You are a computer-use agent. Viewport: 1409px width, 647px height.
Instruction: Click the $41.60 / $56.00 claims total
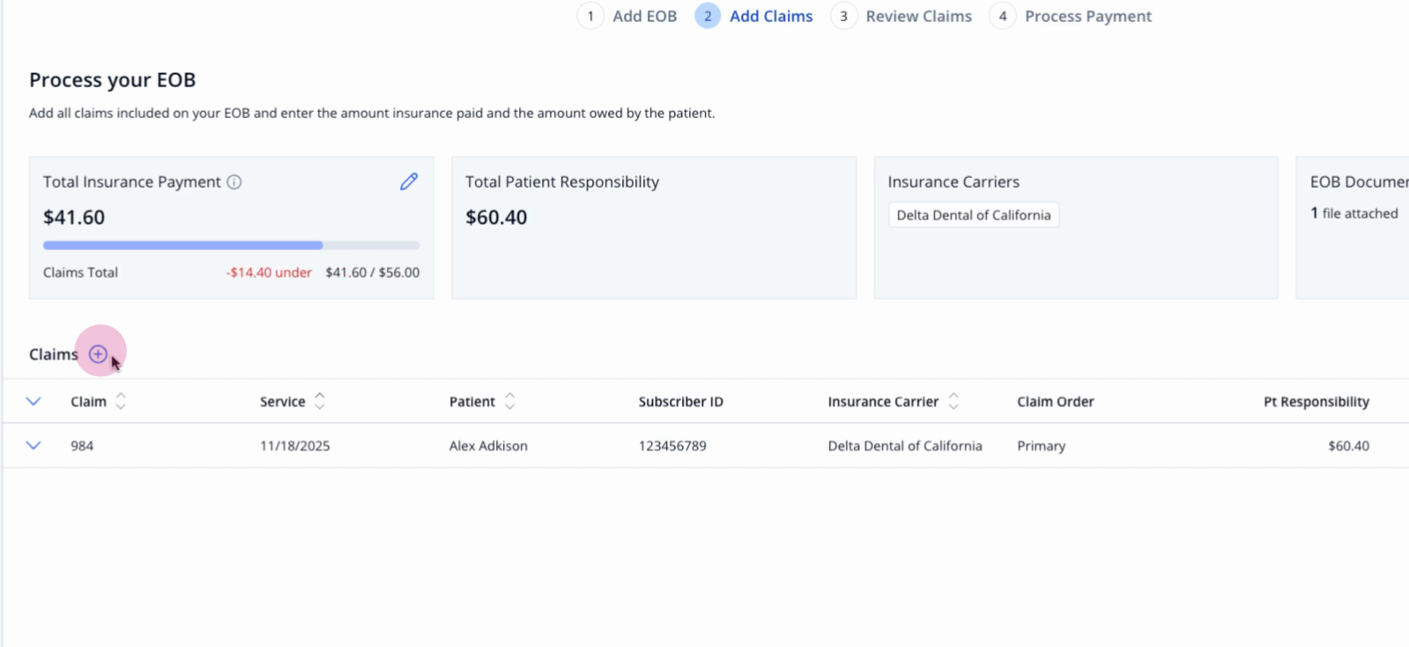click(373, 272)
